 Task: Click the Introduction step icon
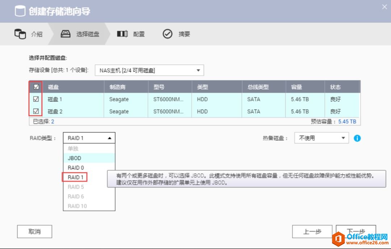pyautogui.click(x=20, y=34)
